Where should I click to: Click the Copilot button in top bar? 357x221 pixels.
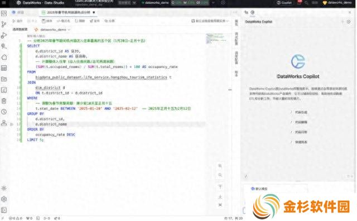(x=284, y=3)
